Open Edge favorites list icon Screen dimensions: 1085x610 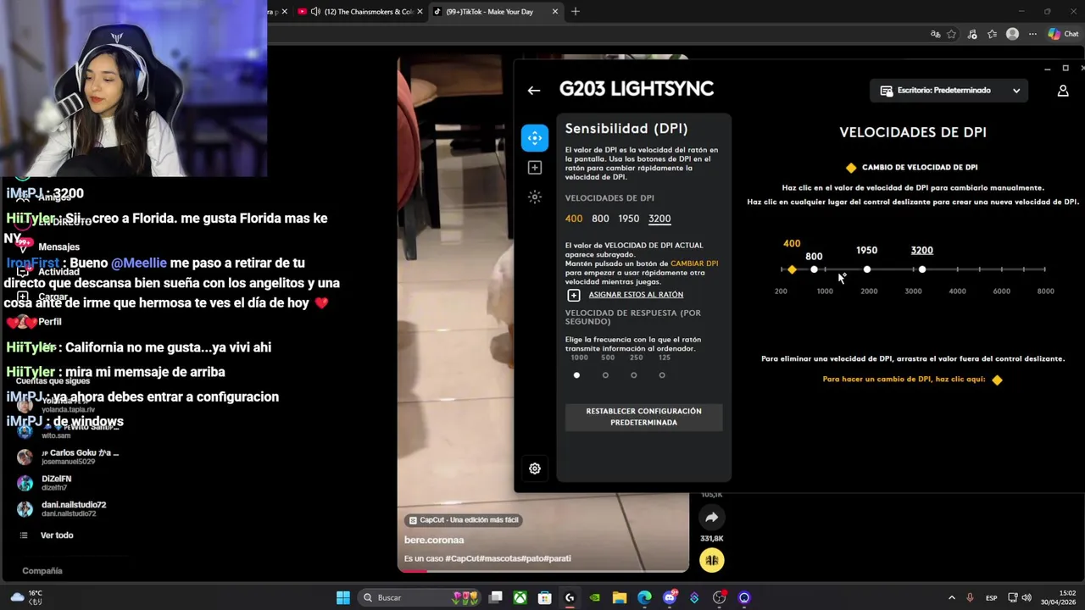(x=992, y=34)
